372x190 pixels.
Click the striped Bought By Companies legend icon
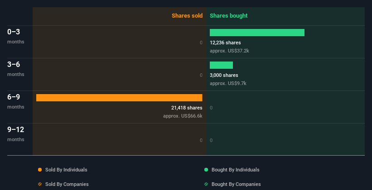tap(206, 184)
